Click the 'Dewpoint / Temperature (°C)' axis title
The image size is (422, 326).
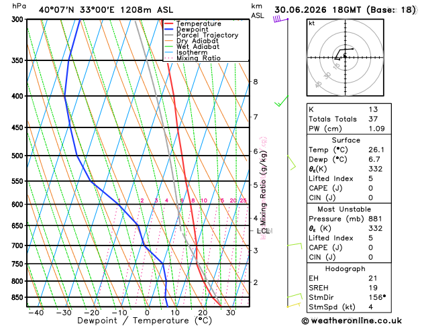pos(144,321)
